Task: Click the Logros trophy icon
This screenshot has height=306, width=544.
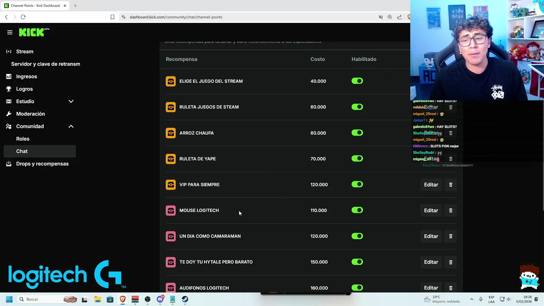Action: coord(8,89)
